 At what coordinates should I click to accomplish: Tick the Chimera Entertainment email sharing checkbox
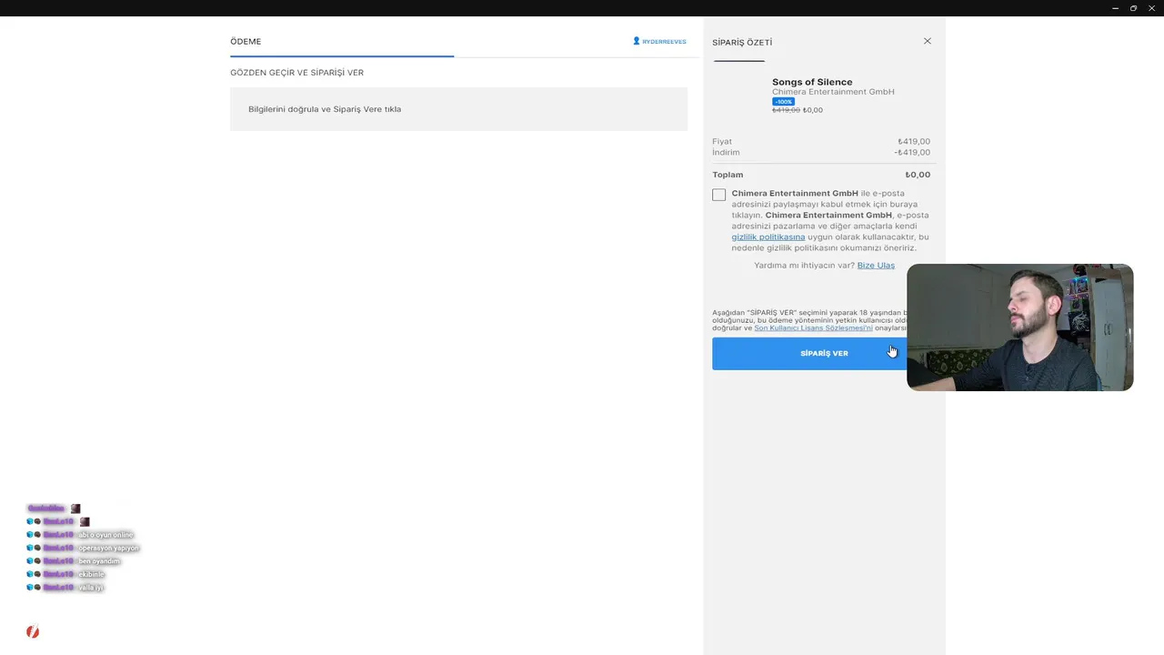click(719, 195)
